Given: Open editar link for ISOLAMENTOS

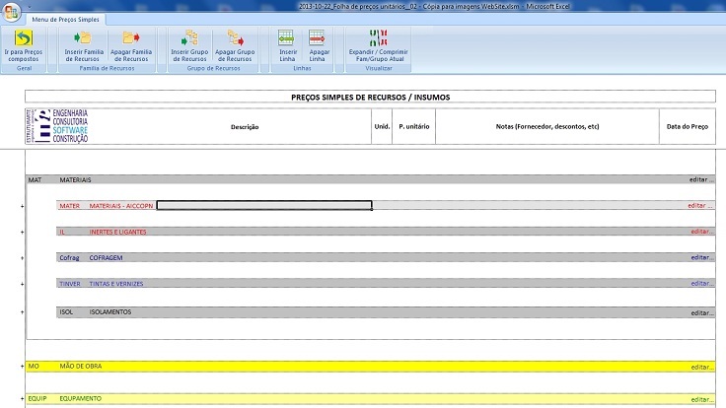Looking at the screenshot, I should click(x=701, y=311).
